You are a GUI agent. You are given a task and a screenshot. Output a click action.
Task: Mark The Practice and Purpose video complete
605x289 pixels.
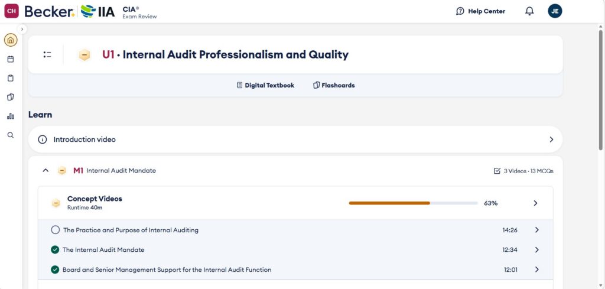click(55, 230)
